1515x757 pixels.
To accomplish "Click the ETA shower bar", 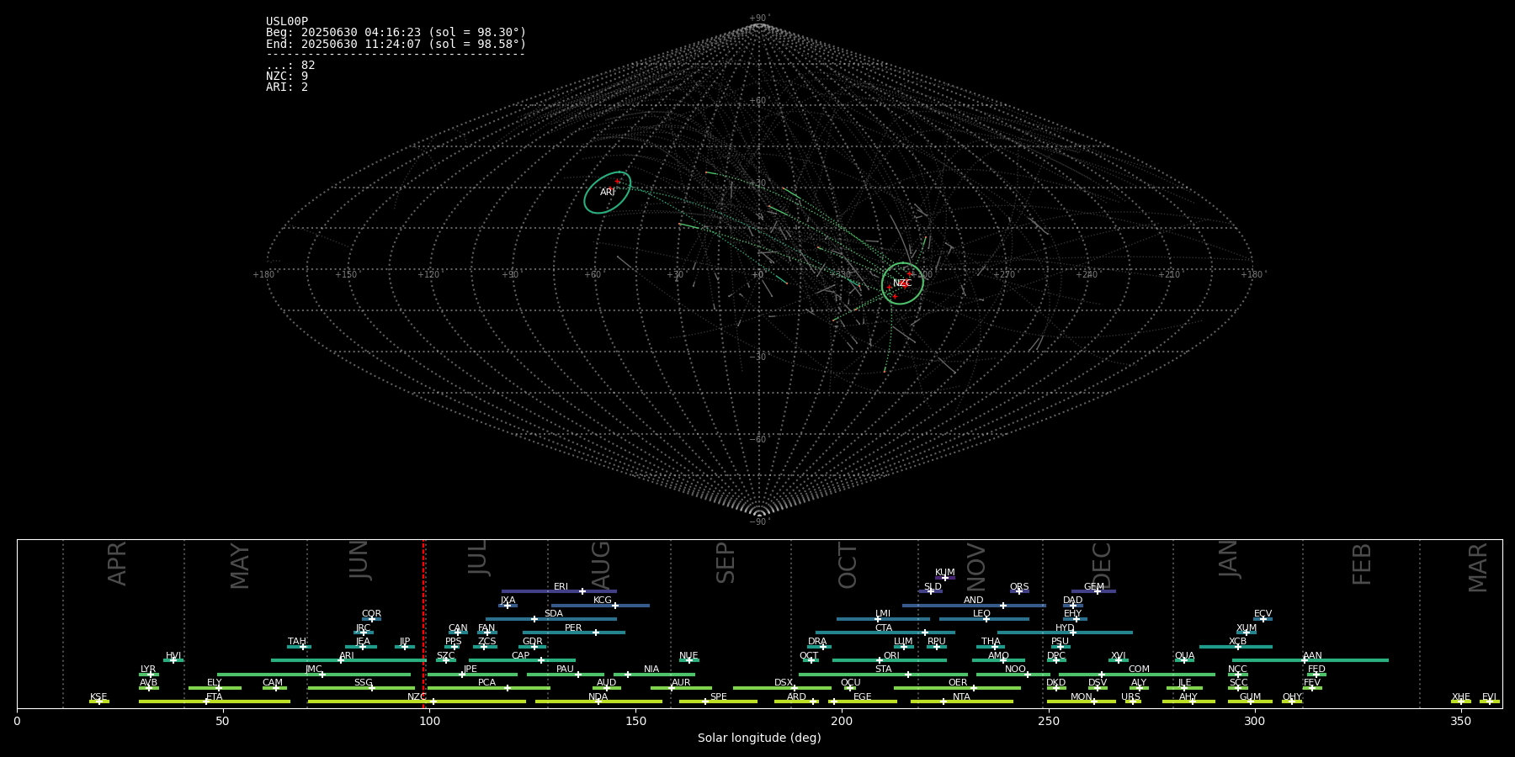I will click(x=215, y=701).
